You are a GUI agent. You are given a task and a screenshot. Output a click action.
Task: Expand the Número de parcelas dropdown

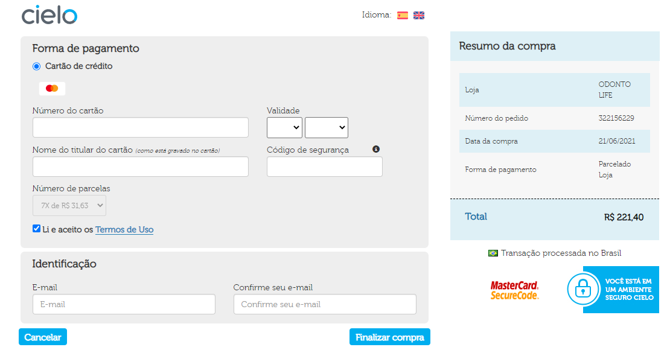tap(69, 205)
